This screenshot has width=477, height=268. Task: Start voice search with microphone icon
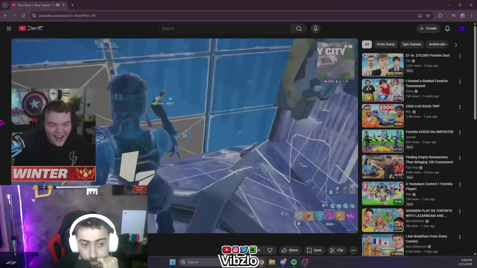[x=316, y=28]
